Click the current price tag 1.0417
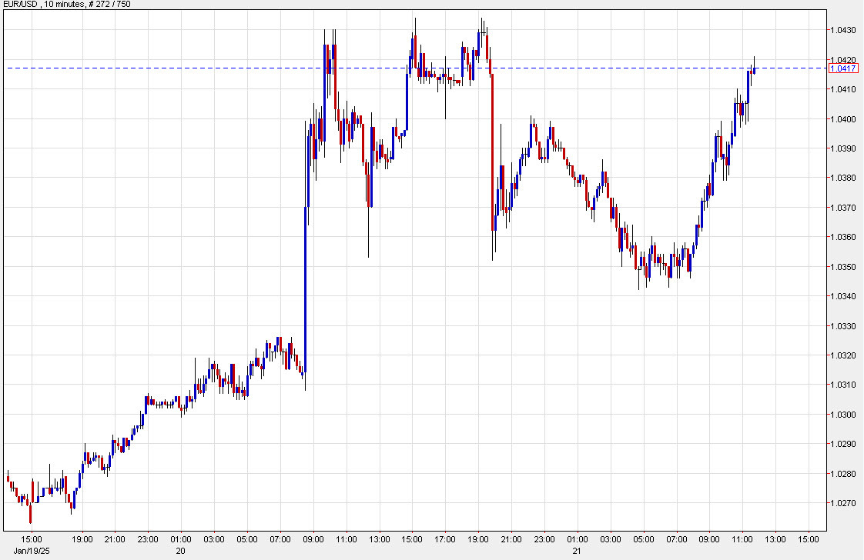The width and height of the screenshot is (864, 560). tap(843, 68)
